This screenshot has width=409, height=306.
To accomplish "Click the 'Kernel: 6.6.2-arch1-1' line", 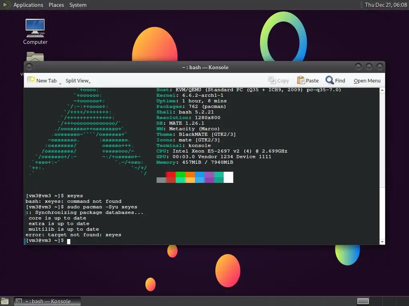I will [190, 95].
